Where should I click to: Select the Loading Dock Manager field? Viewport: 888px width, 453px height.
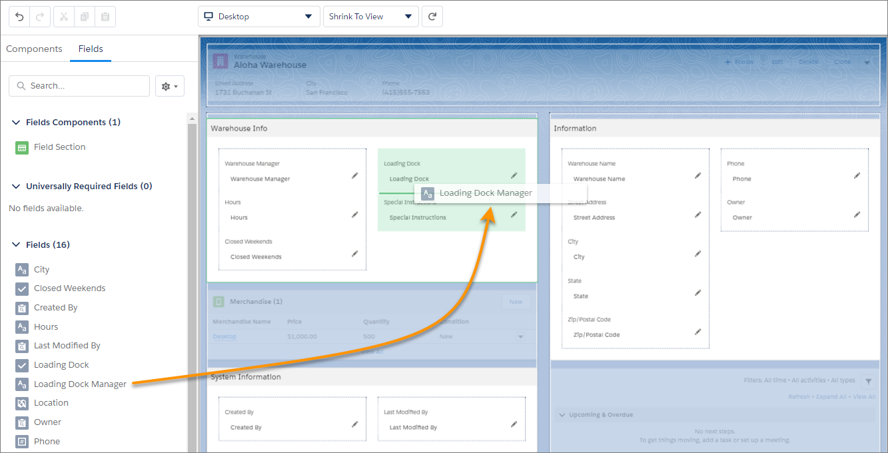tap(80, 384)
